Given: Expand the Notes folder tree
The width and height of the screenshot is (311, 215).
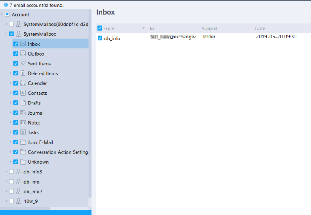Looking at the screenshot, I should (11, 123).
